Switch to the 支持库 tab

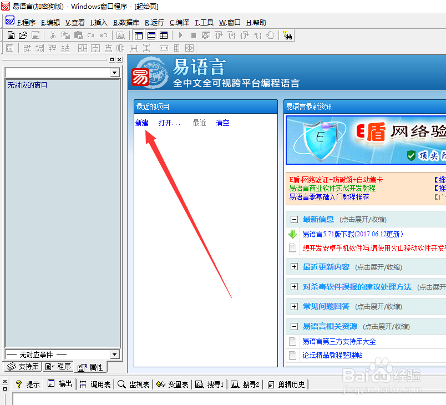coord(23,366)
